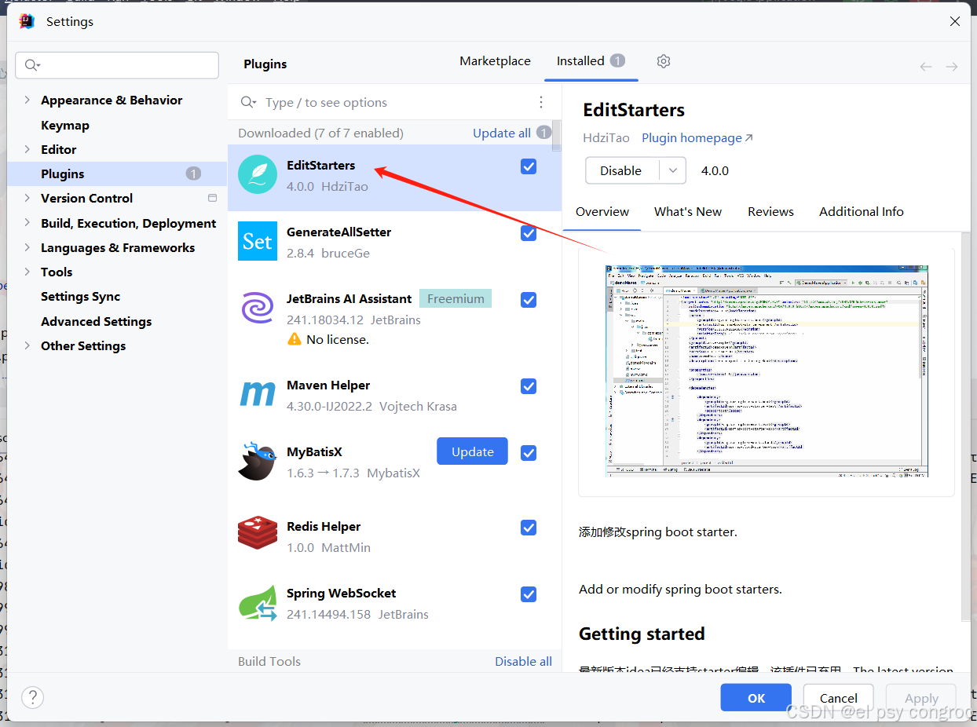
Task: Click the back navigation arrow
Action: (x=926, y=67)
